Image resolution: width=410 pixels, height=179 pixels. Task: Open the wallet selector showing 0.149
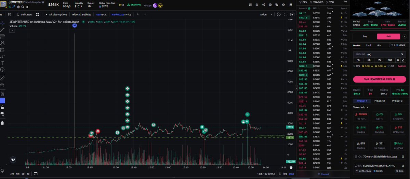398,45
